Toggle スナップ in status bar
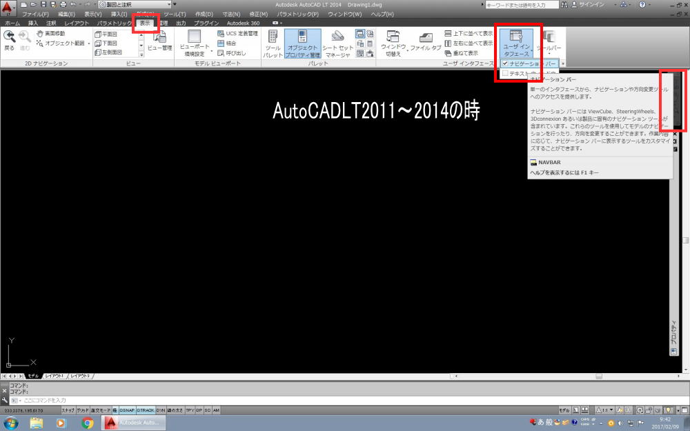This screenshot has width=690, height=431. pos(68,410)
